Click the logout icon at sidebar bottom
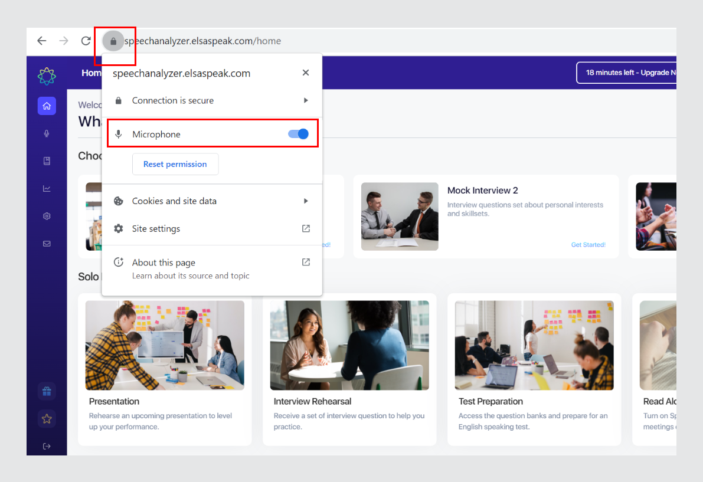 tap(47, 446)
